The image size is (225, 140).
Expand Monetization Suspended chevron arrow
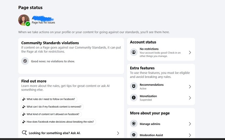tap(190, 98)
